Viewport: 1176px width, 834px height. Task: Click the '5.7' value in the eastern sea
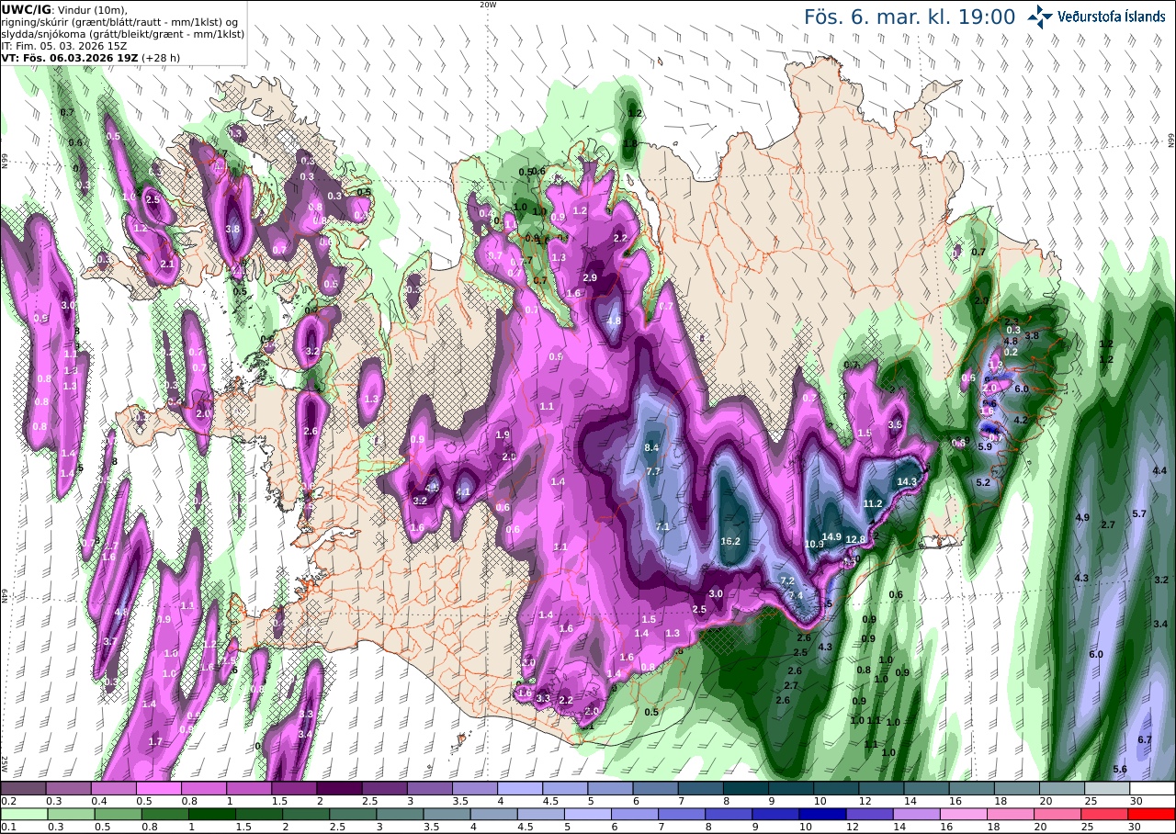pyautogui.click(x=1140, y=513)
